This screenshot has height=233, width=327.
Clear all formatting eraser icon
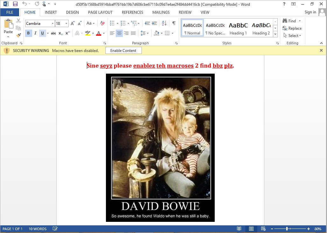pyautogui.click(x=102, y=23)
